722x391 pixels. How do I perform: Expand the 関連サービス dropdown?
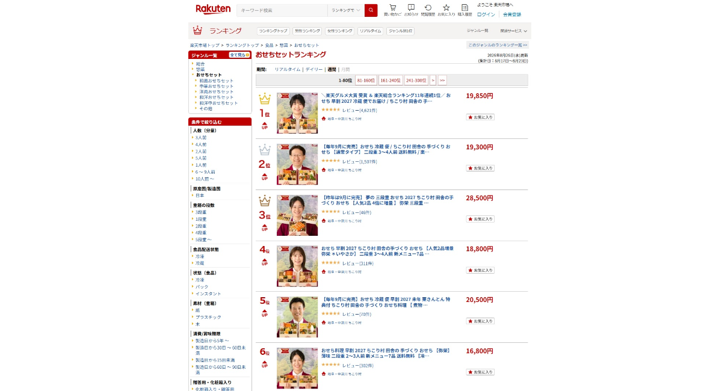coord(513,31)
